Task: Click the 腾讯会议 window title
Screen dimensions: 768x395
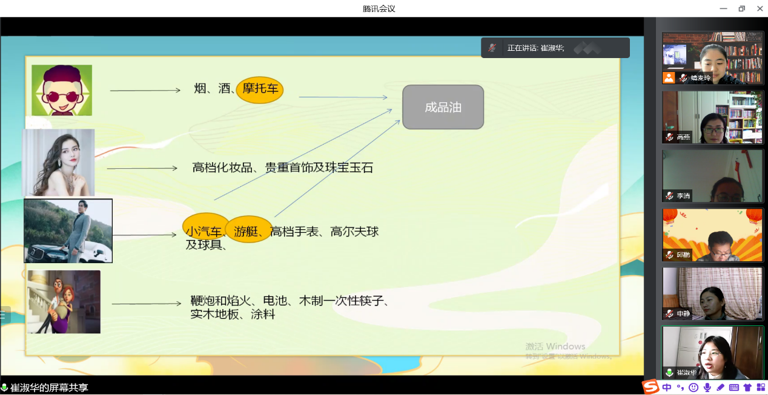Action: pos(379,8)
